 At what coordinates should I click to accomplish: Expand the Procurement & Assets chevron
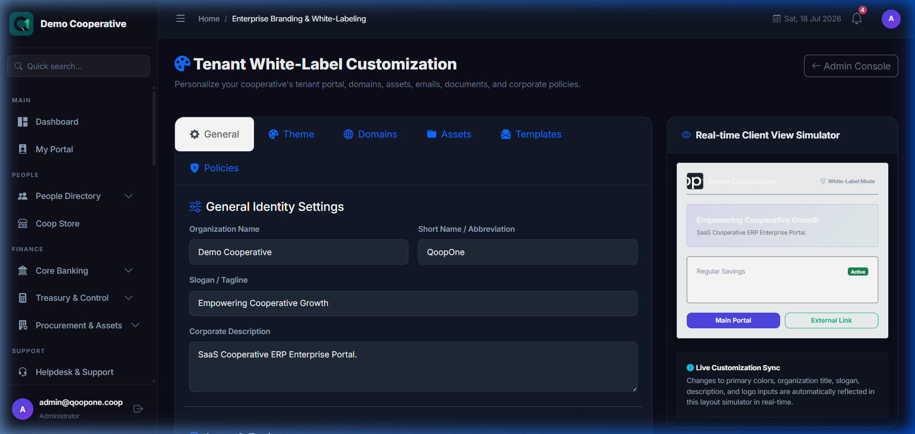[x=135, y=325]
